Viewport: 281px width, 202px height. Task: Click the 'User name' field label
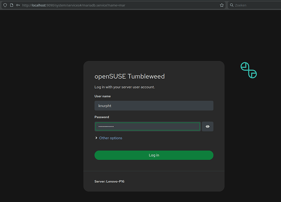pyautogui.click(x=103, y=96)
